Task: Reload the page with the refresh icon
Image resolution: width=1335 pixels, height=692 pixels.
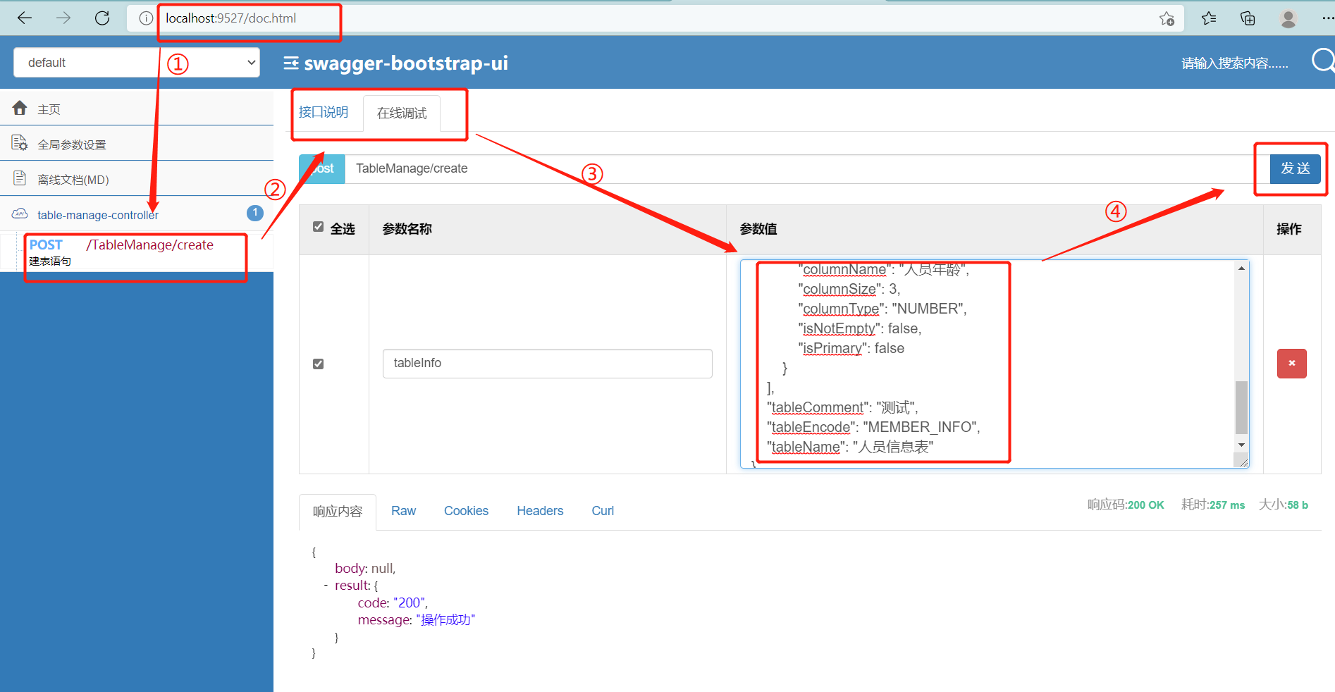Action: (x=101, y=18)
